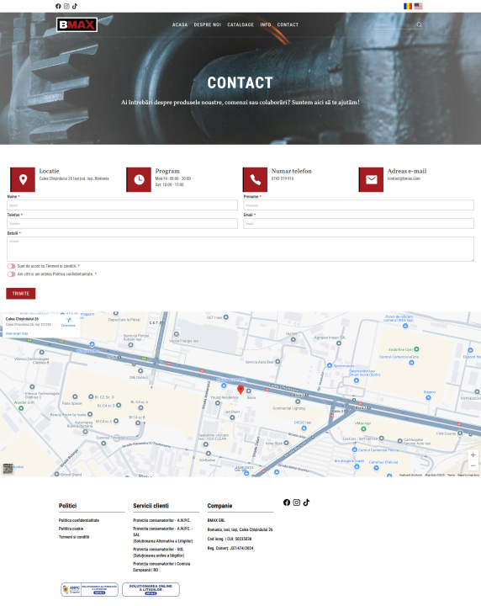Zoom in on the map
Screen dimensions: 481x606
click(x=473, y=454)
